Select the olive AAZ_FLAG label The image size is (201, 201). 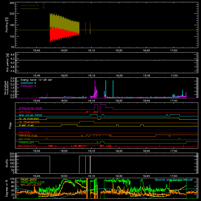coord(25,139)
